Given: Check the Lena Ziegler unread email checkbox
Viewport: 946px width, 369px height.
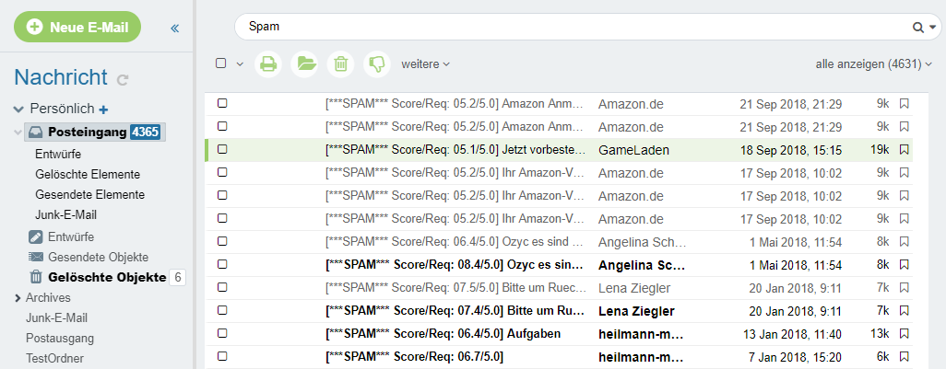Looking at the screenshot, I should click(x=222, y=310).
